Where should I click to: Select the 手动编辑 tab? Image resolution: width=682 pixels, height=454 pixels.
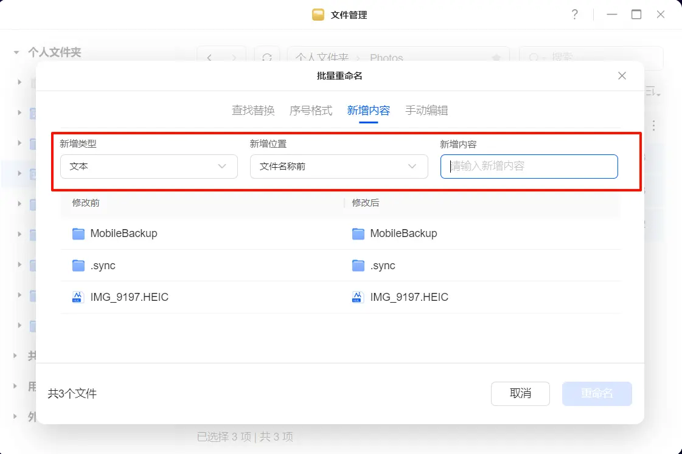tap(426, 111)
